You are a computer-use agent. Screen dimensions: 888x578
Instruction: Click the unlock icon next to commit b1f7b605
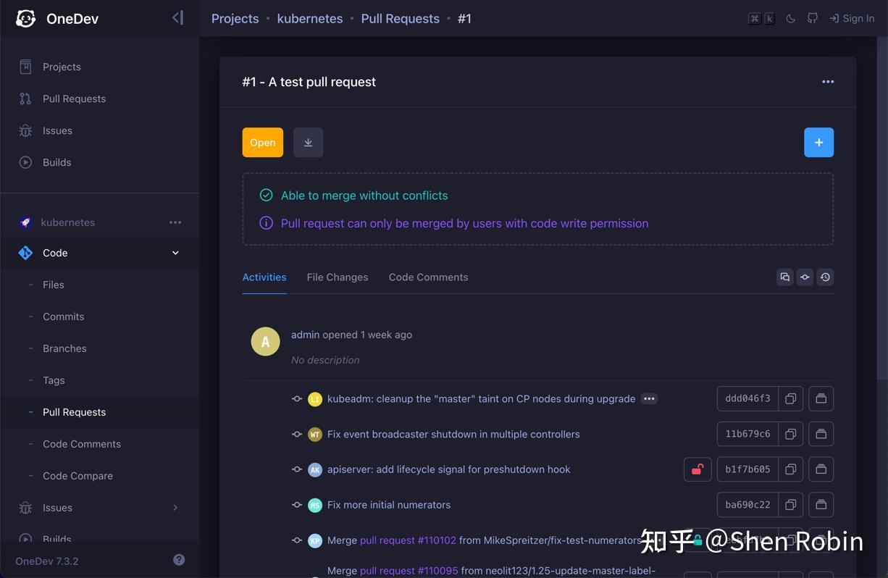697,469
